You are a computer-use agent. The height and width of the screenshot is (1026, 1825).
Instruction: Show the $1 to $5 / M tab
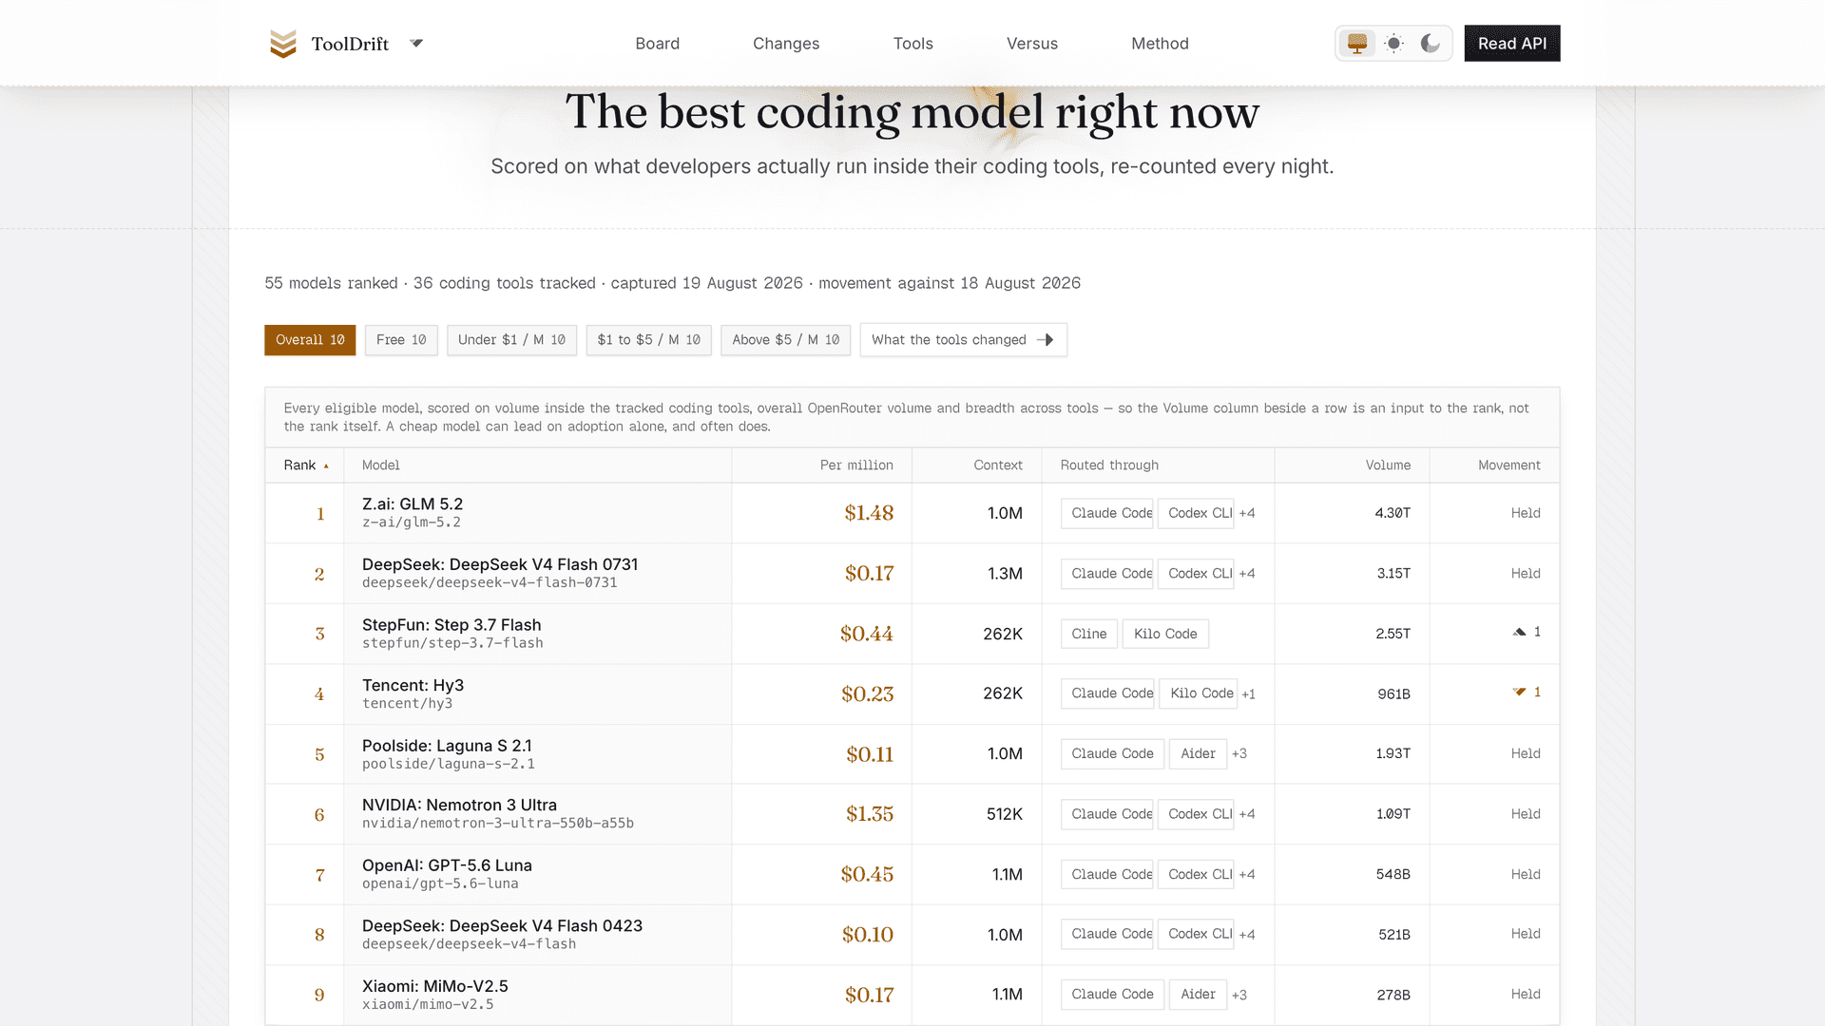pyautogui.click(x=649, y=340)
